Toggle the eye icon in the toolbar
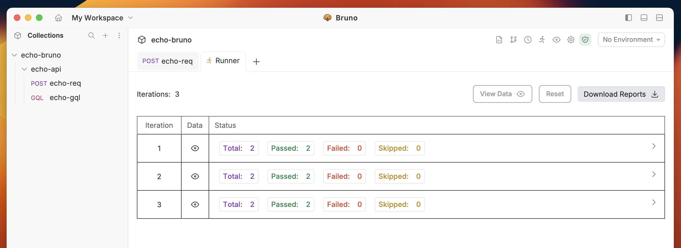 point(556,39)
